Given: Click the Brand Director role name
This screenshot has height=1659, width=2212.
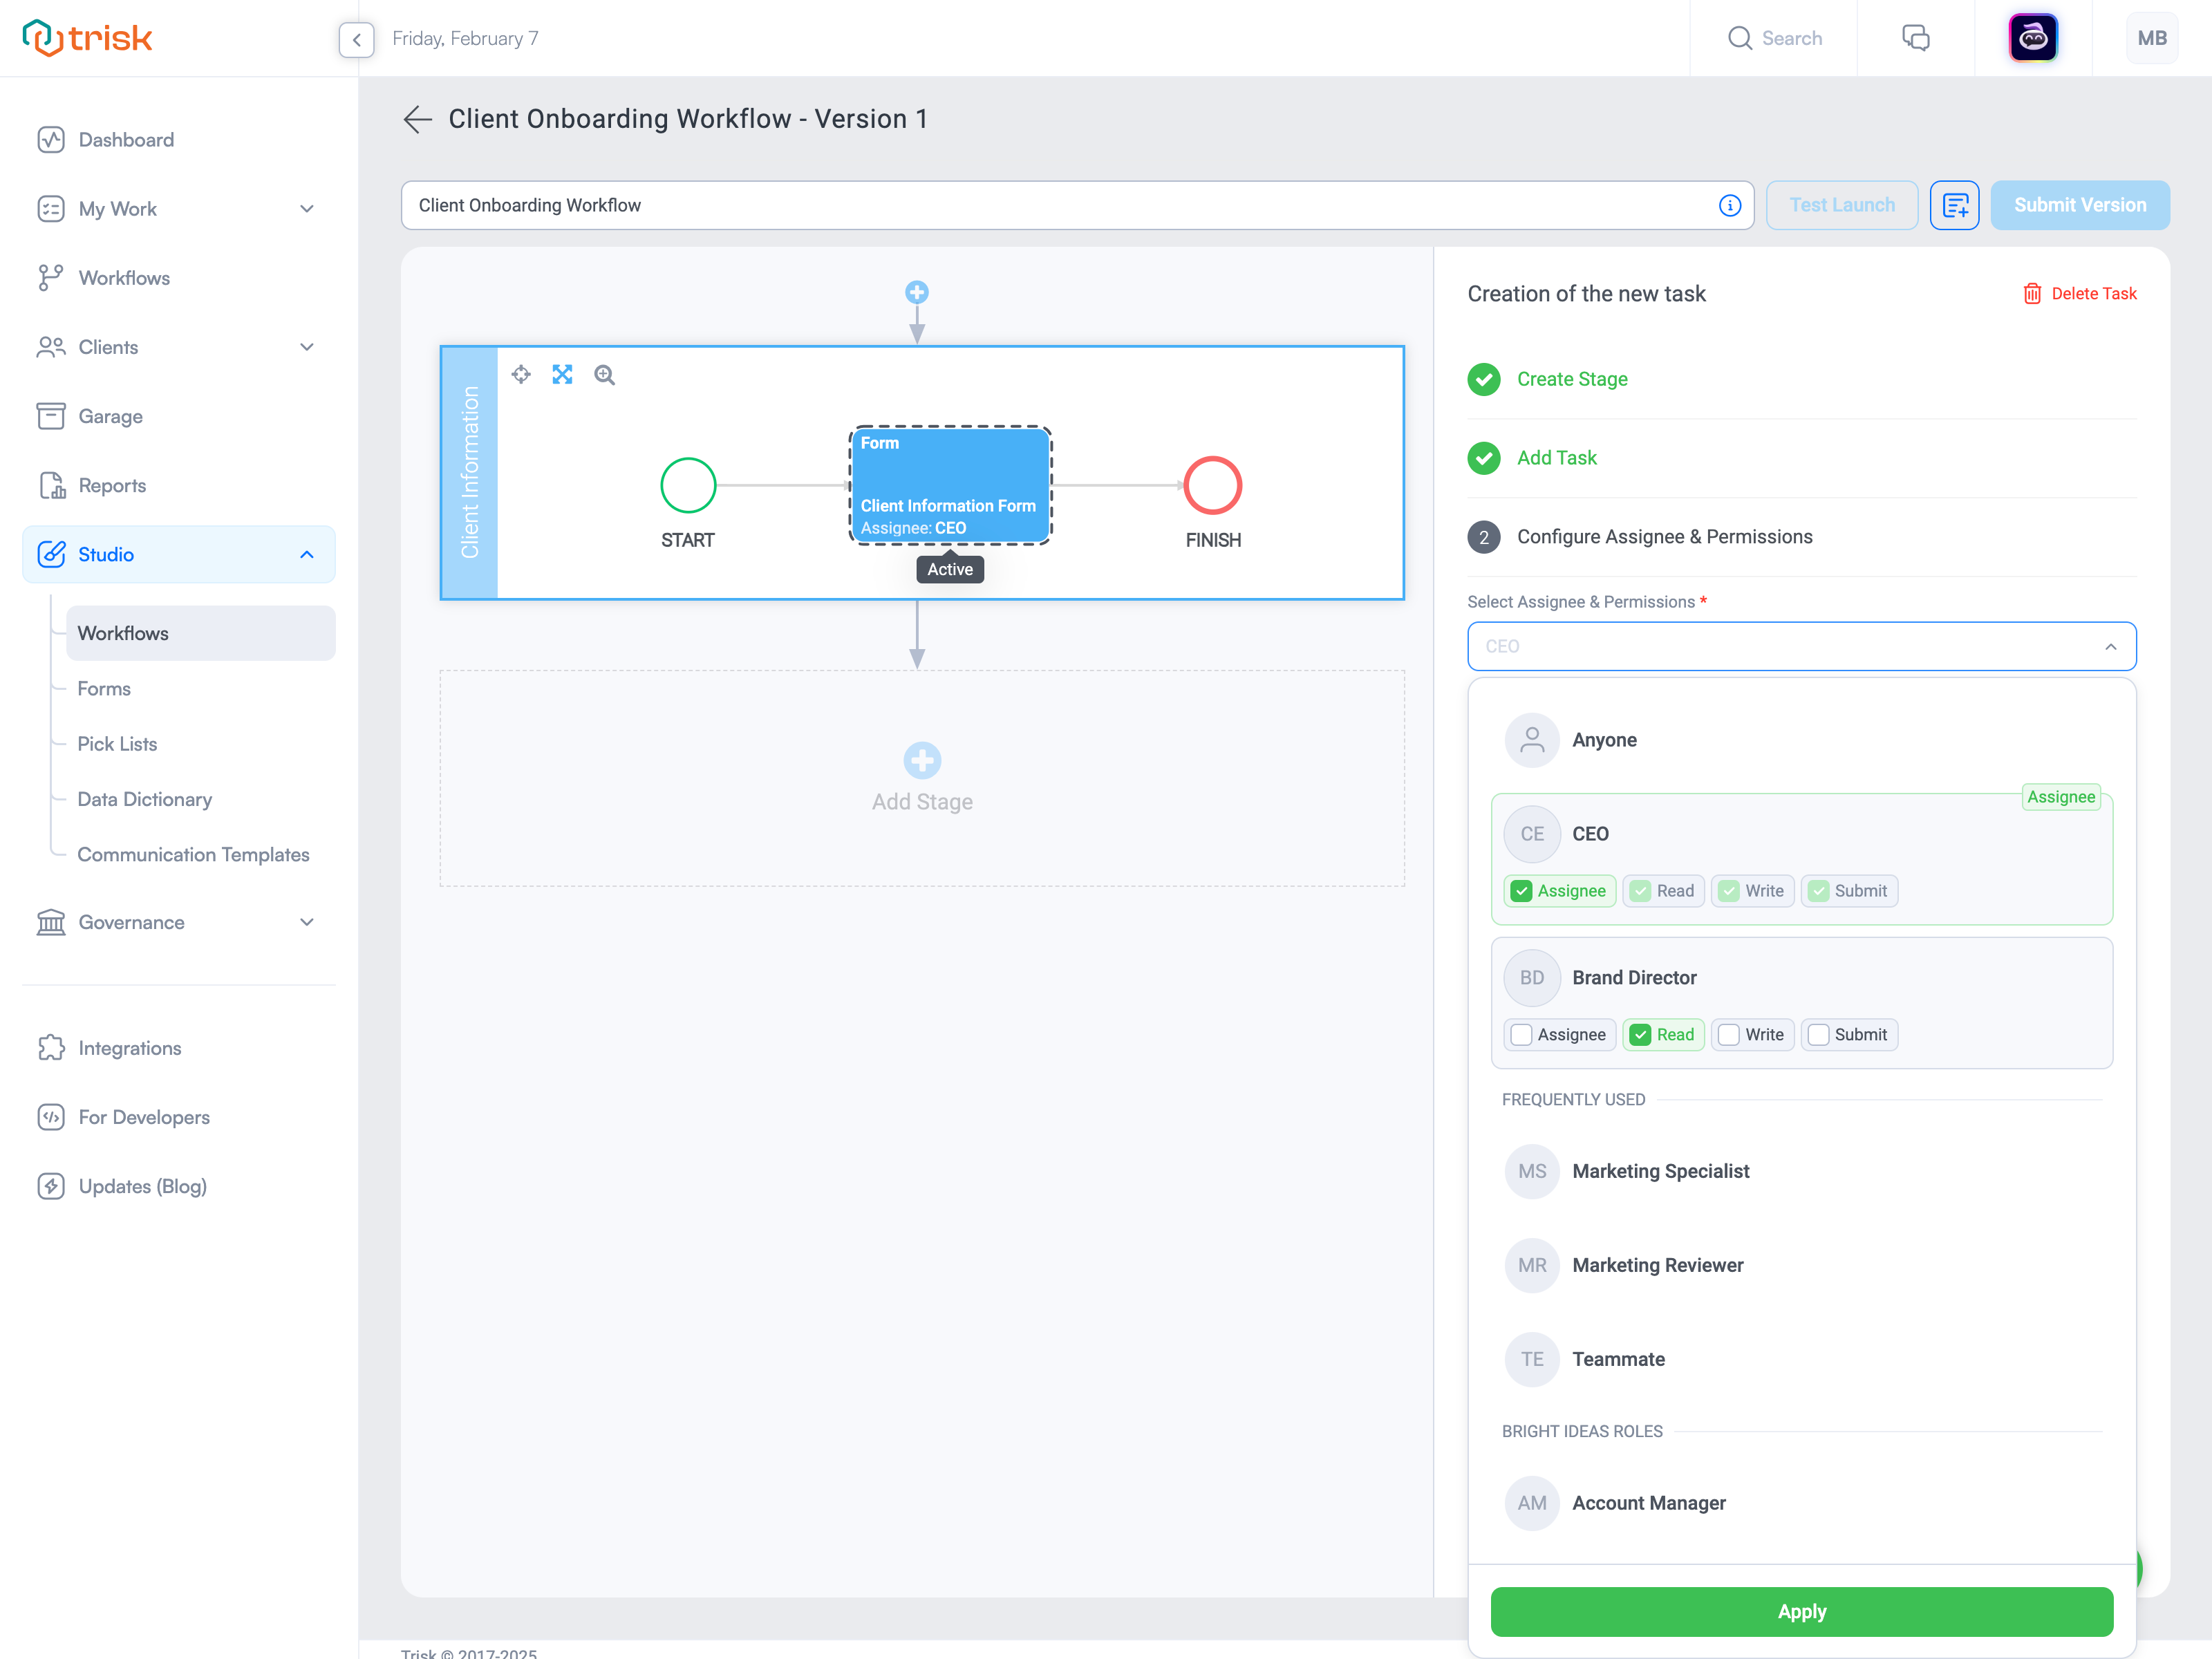Looking at the screenshot, I should (x=1634, y=978).
